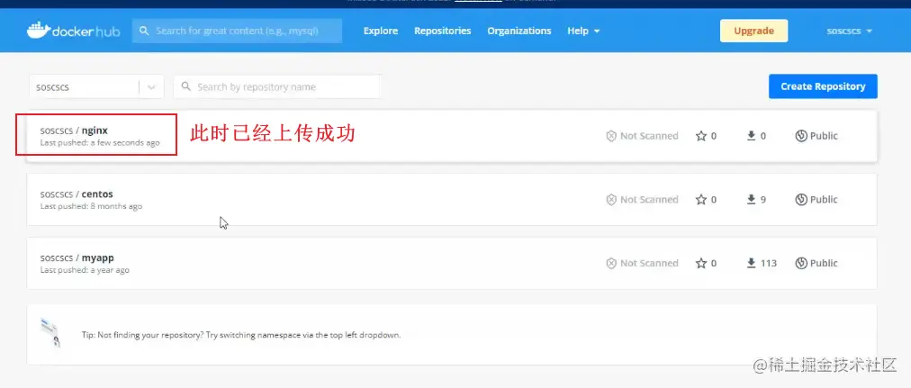The height and width of the screenshot is (388, 911).
Task: Click the download count 113 for myapp
Action: pyautogui.click(x=769, y=263)
